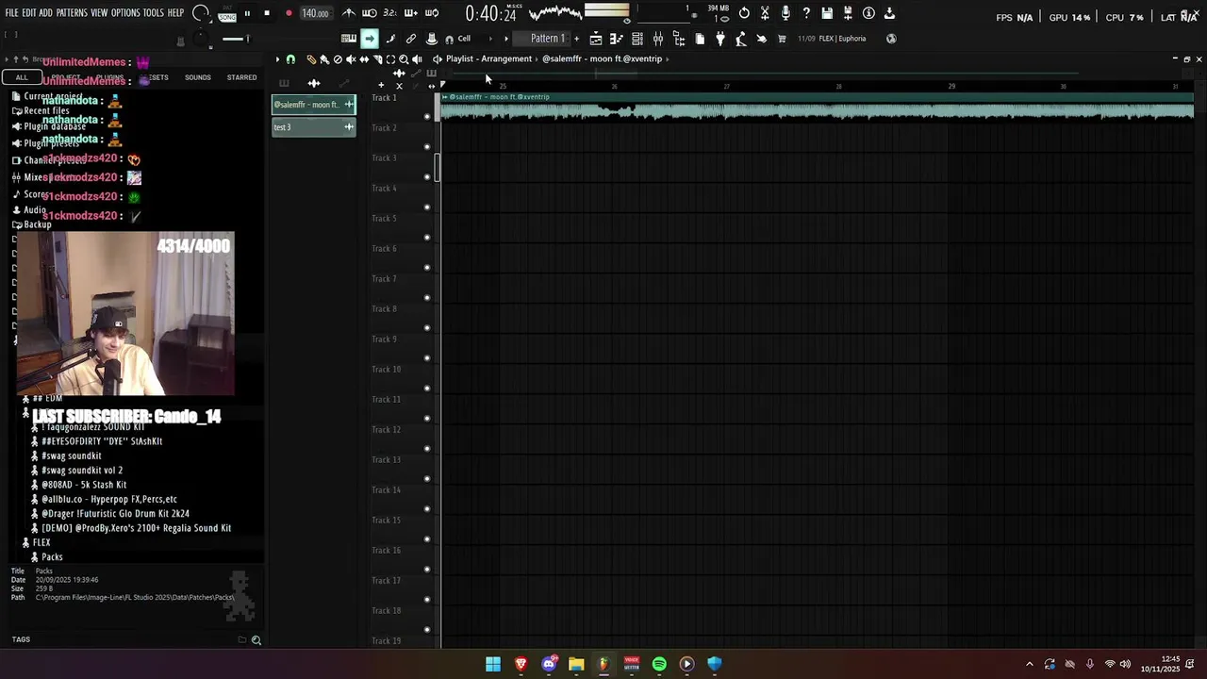Select the playlist delete tool
The width and height of the screenshot is (1207, 679).
click(x=338, y=59)
